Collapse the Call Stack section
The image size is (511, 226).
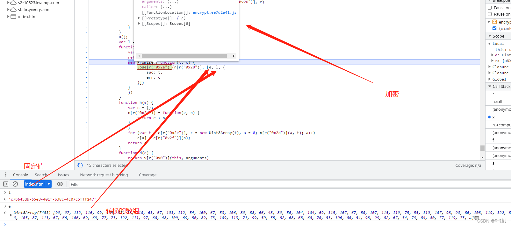[x=490, y=86]
